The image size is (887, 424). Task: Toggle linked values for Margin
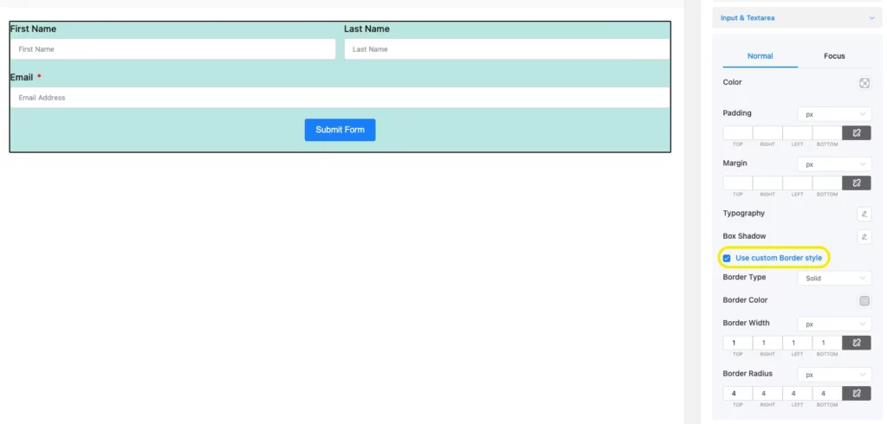pos(857,183)
